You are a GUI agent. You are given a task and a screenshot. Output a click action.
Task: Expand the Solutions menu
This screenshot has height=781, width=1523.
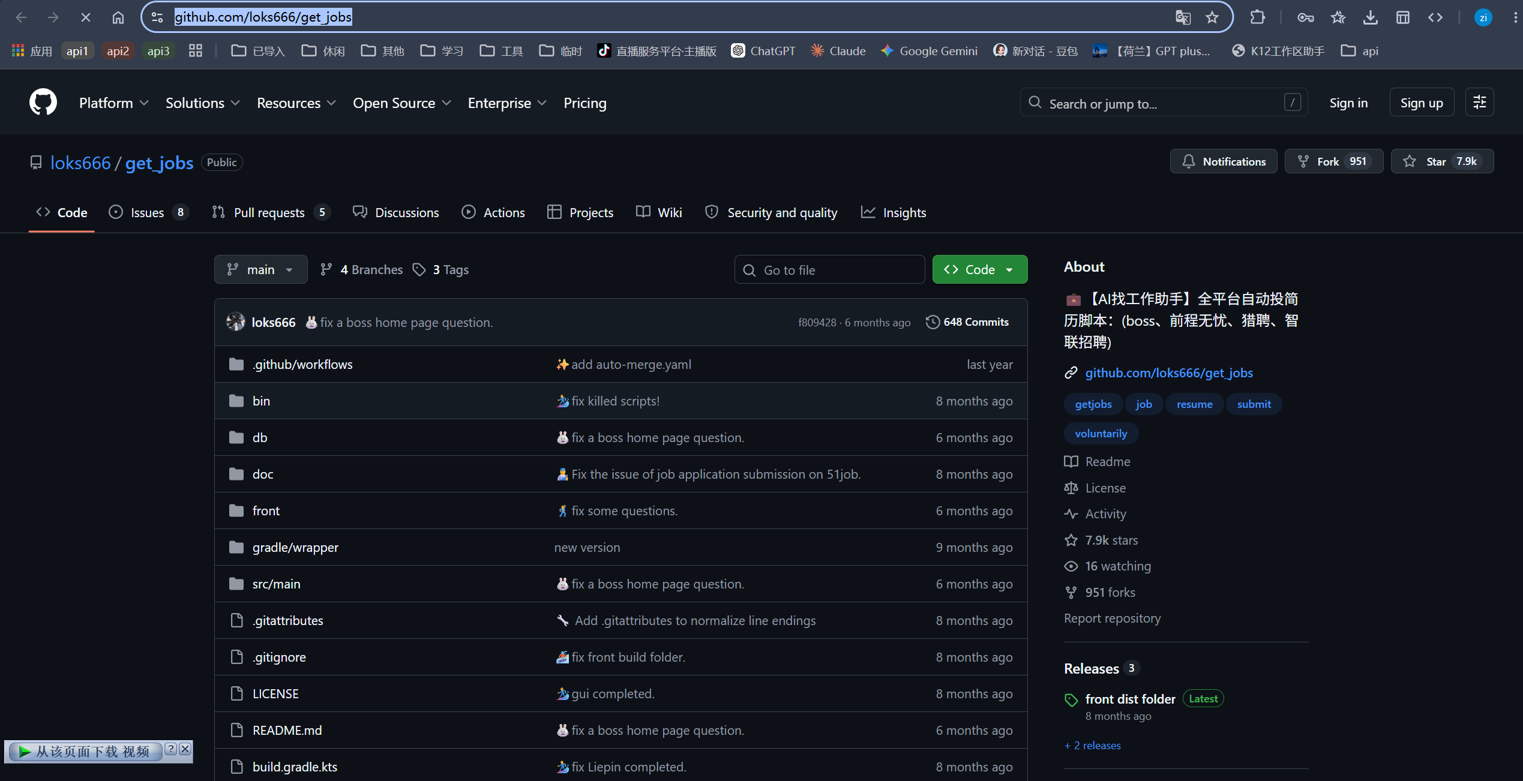(203, 103)
